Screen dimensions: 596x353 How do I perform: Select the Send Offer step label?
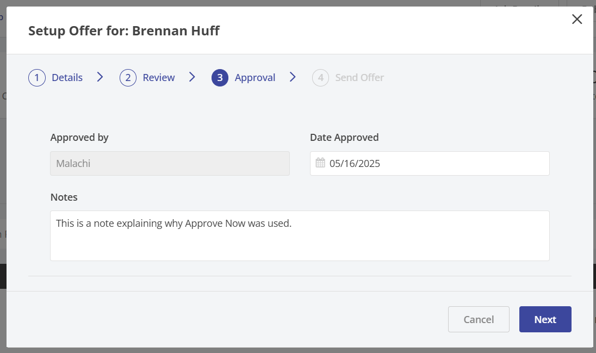[359, 78]
